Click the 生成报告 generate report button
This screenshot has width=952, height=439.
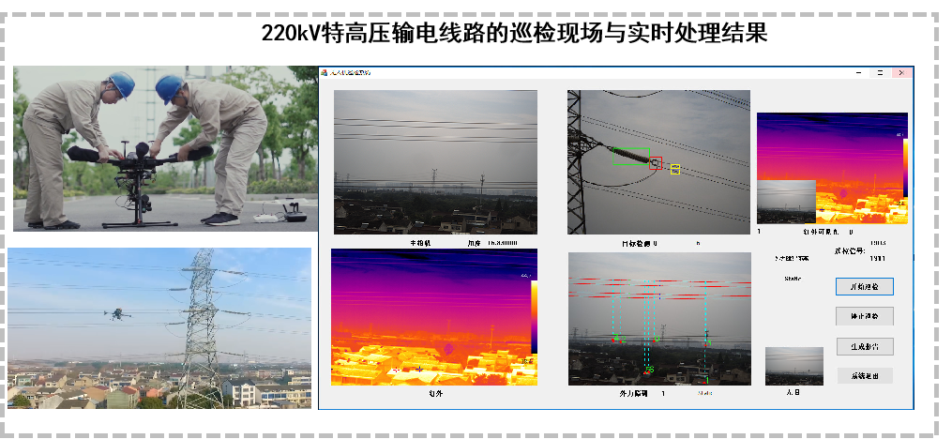[864, 346]
